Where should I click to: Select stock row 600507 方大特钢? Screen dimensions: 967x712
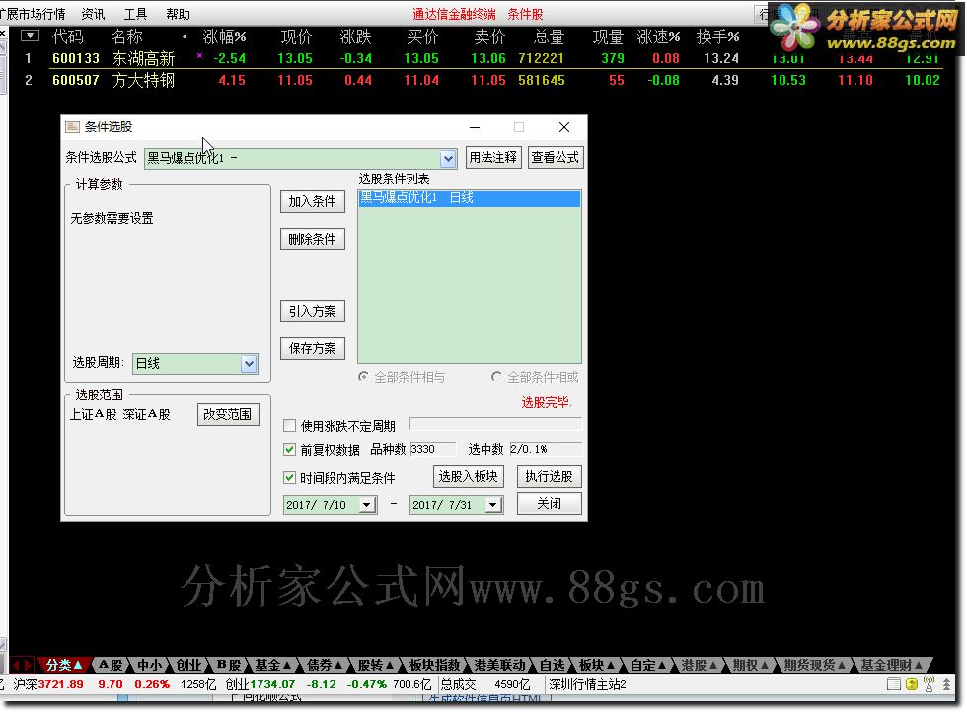pos(482,80)
